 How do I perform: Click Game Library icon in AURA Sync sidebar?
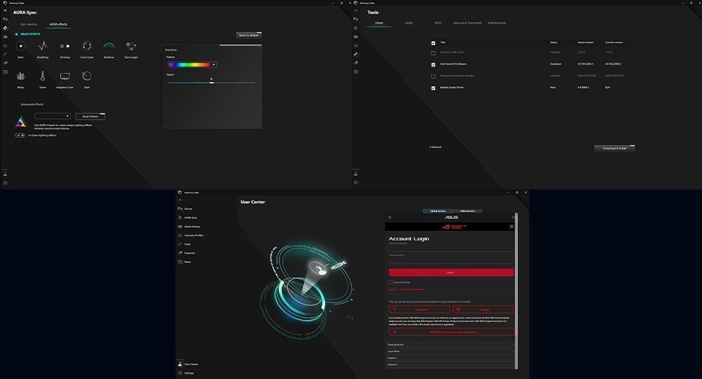pyautogui.click(x=6, y=36)
